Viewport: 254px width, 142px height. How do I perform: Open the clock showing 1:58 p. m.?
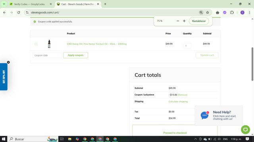tap(236, 139)
